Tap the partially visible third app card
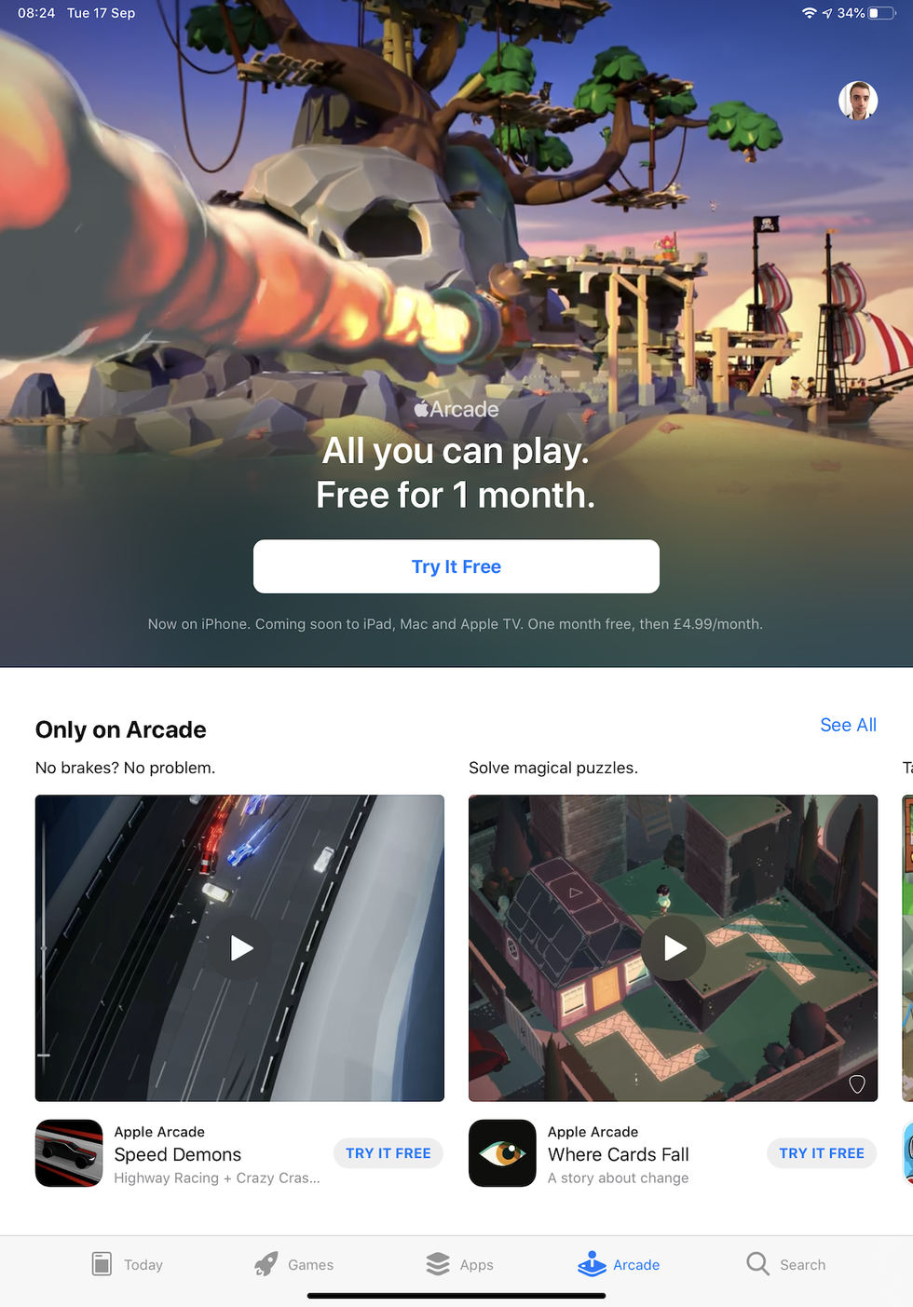Viewport: 913px width, 1307px height. coord(907,948)
